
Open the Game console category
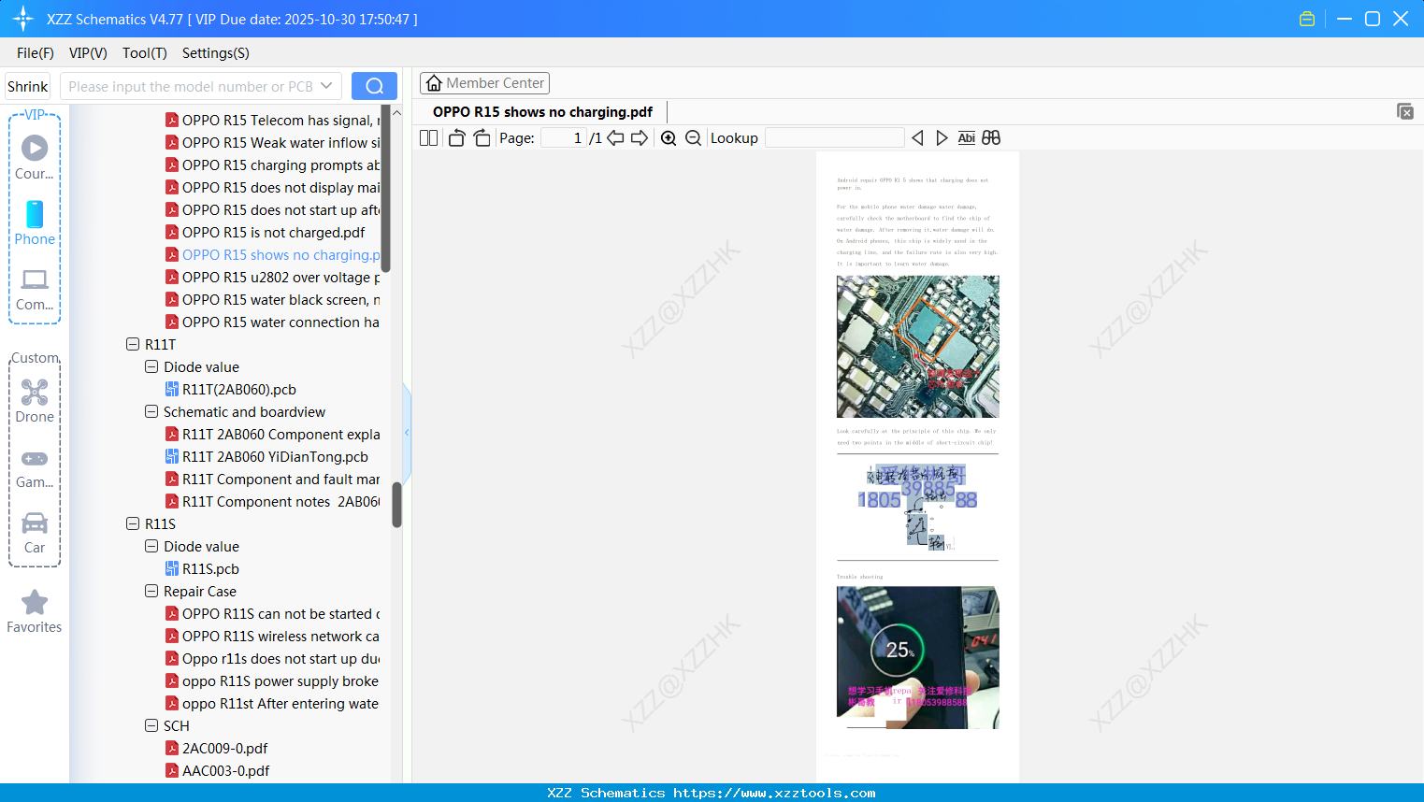click(35, 468)
